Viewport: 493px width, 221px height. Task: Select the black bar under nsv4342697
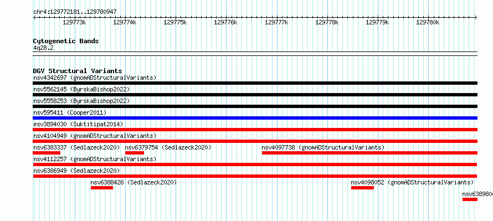[255, 83]
